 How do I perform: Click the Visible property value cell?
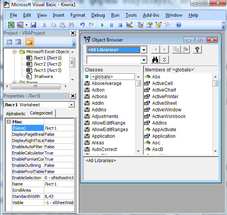tap(59, 203)
